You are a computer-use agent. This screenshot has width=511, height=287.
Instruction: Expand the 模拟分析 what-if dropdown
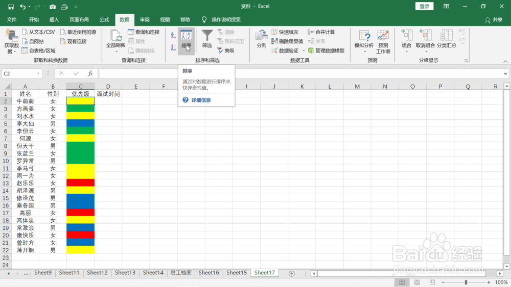[365, 51]
